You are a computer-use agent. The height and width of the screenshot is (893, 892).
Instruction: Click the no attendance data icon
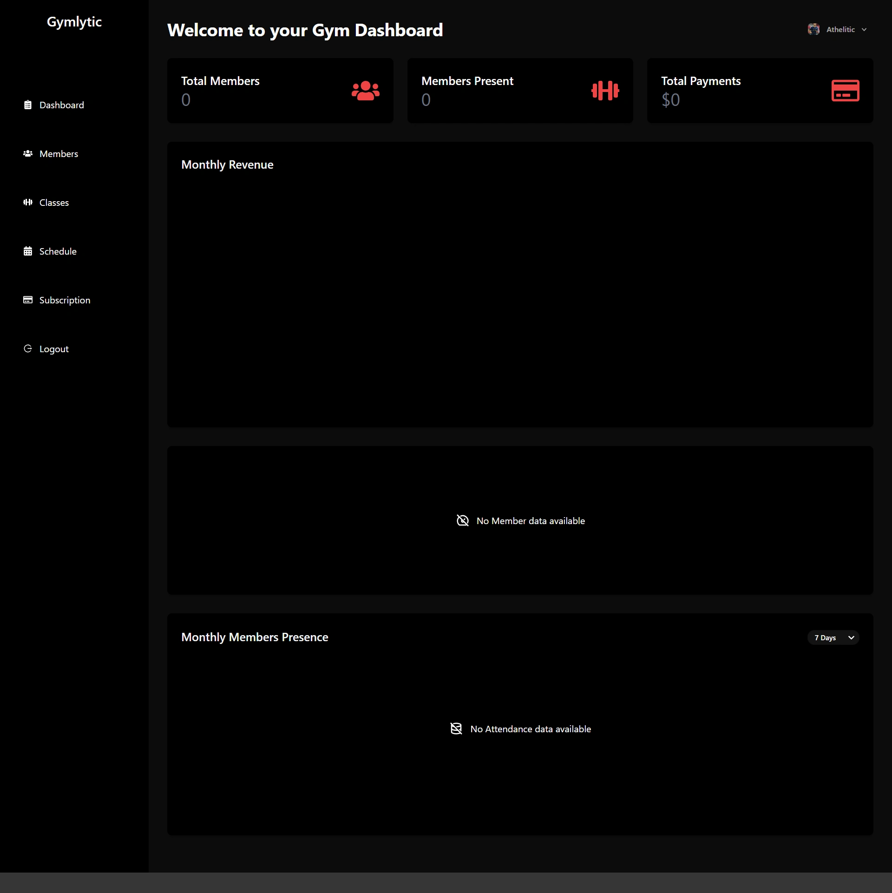click(x=456, y=729)
